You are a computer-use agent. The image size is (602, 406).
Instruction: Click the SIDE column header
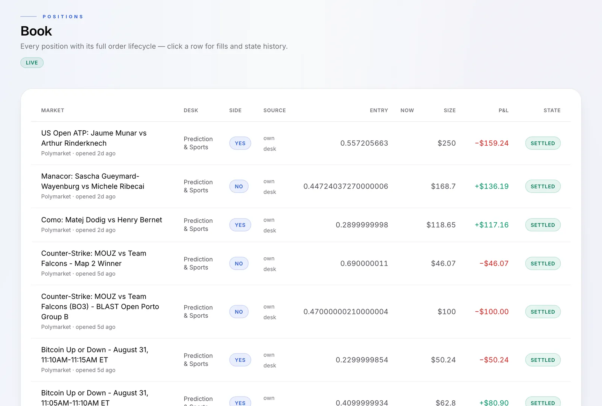click(236, 110)
